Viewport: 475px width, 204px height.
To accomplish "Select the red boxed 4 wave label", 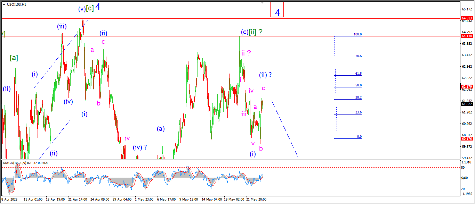I will point(277,9).
